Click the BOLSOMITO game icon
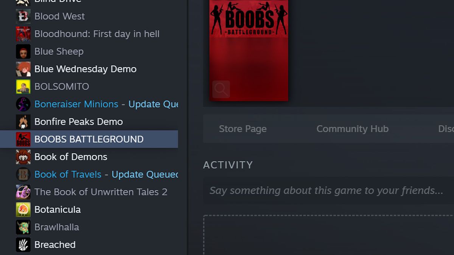 pyautogui.click(x=23, y=87)
